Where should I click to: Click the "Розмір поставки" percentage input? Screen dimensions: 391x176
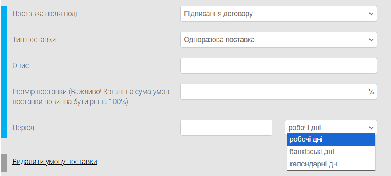(x=273, y=92)
